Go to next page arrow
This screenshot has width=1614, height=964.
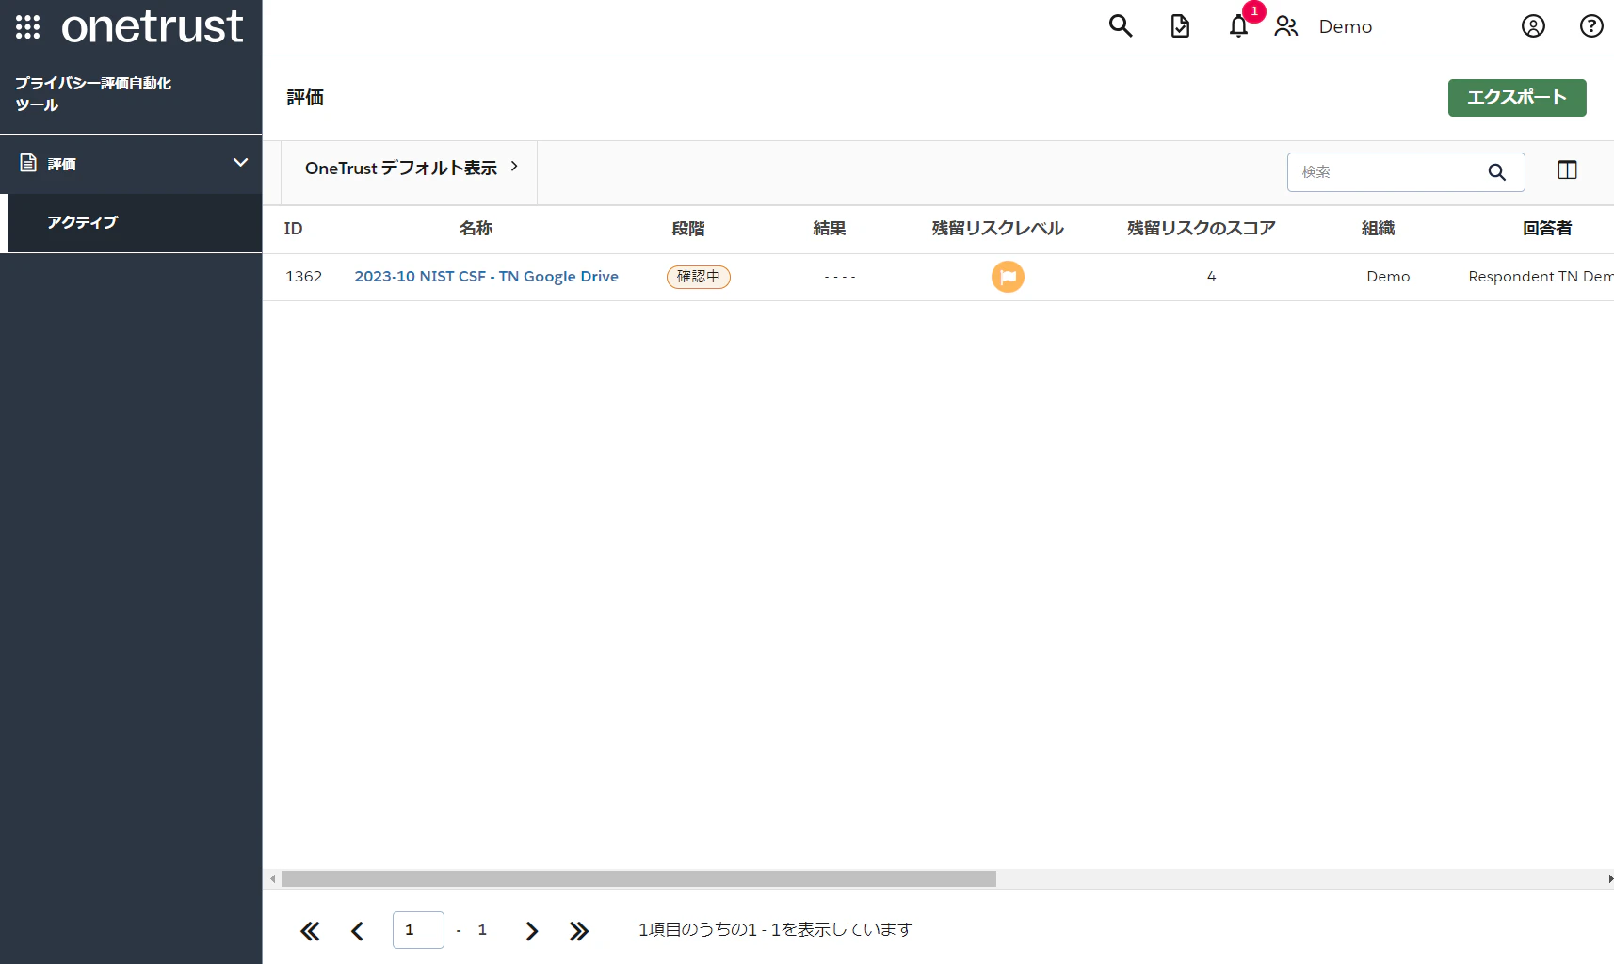(x=532, y=931)
